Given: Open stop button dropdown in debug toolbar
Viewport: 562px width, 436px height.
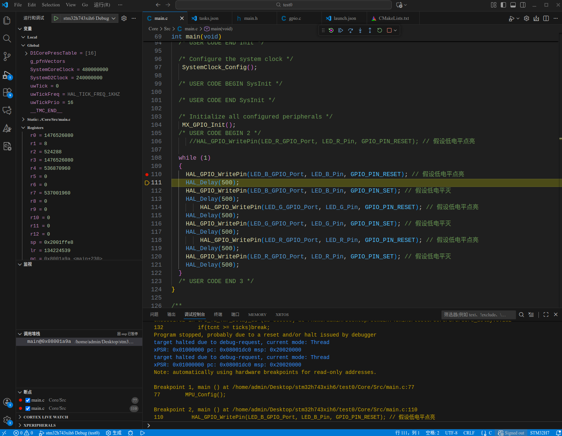Looking at the screenshot, I should pyautogui.click(x=395, y=30).
